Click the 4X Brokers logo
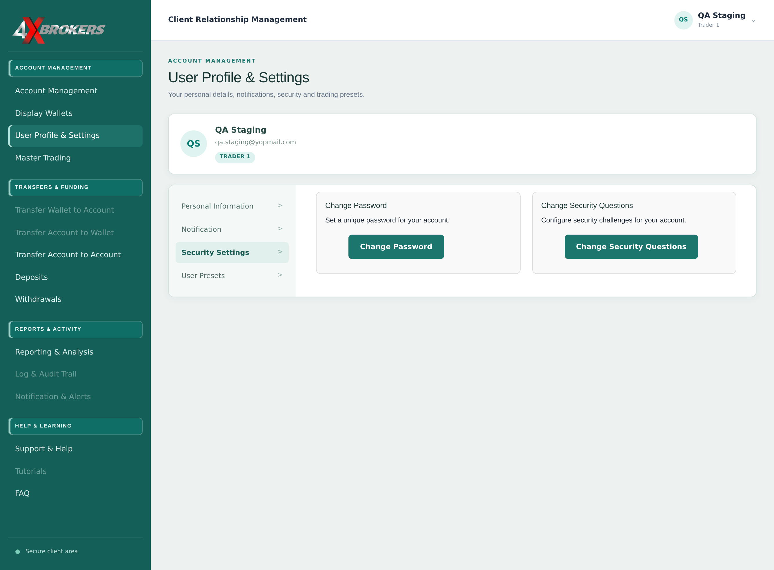Screen dimensions: 774x570 [x=59, y=30]
